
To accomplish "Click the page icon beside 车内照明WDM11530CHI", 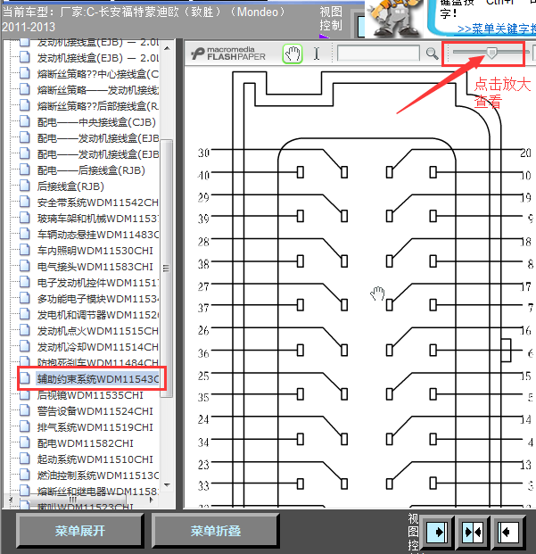I will point(25,250).
